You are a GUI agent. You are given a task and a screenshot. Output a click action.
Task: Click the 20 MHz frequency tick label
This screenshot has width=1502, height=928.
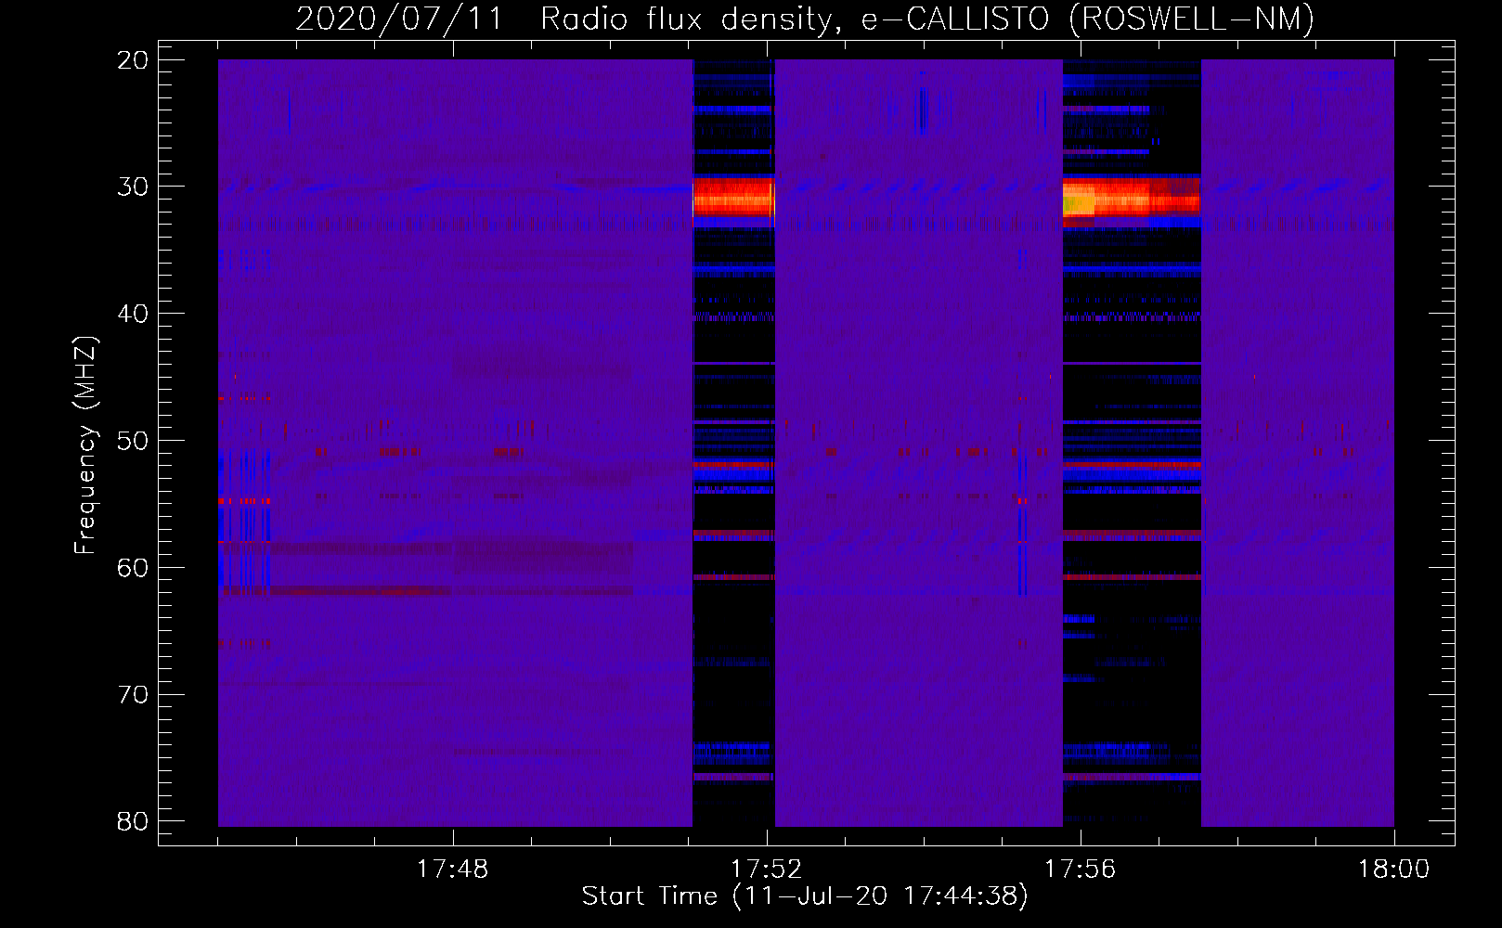pos(134,60)
